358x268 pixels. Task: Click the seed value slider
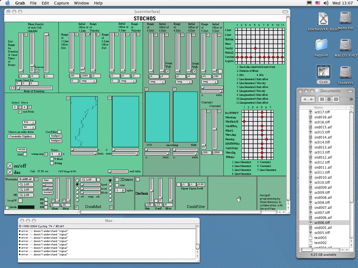click(118, 171)
